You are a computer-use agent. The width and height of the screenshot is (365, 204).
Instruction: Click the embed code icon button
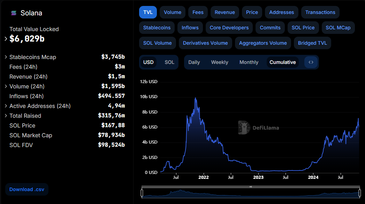[311, 62]
